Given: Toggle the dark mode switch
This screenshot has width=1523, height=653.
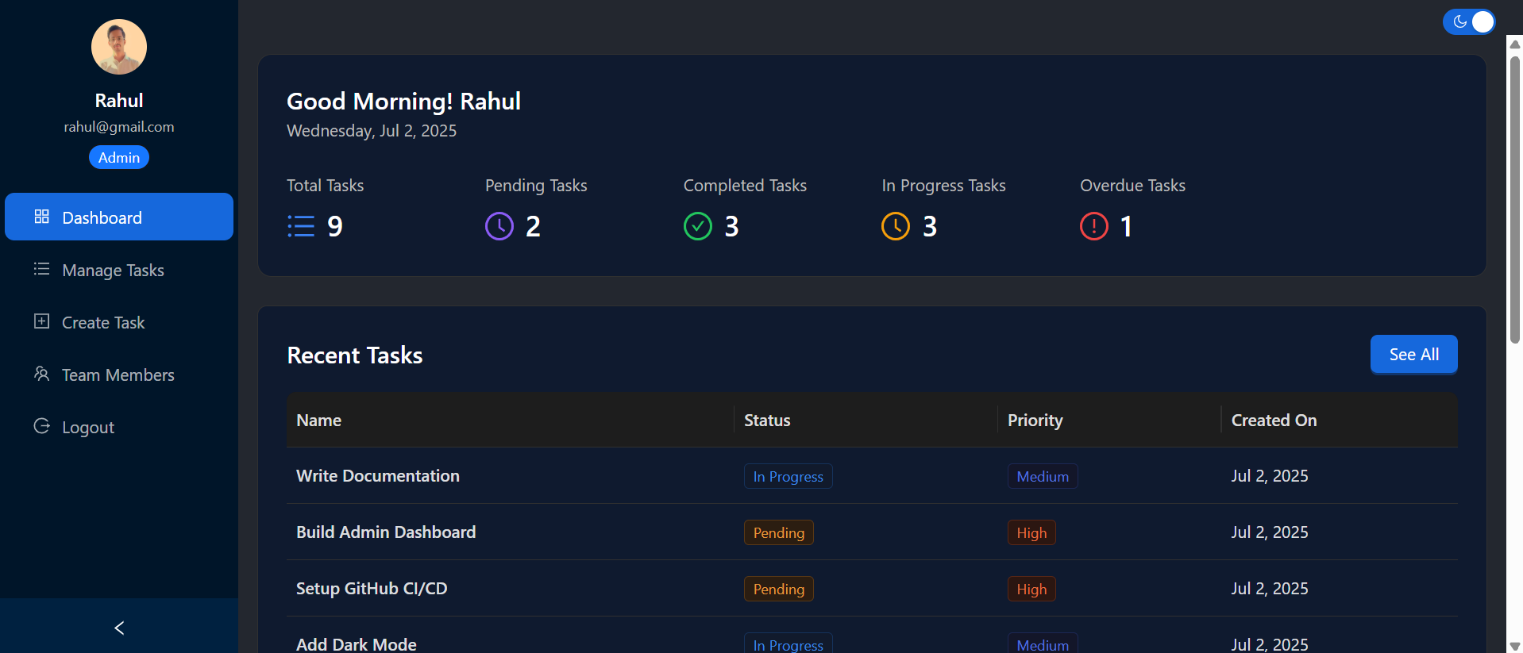Looking at the screenshot, I should point(1469,21).
